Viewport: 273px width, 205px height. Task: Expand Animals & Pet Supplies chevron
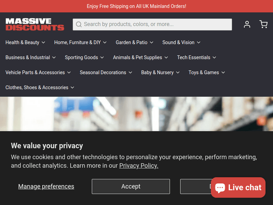tap(166, 58)
